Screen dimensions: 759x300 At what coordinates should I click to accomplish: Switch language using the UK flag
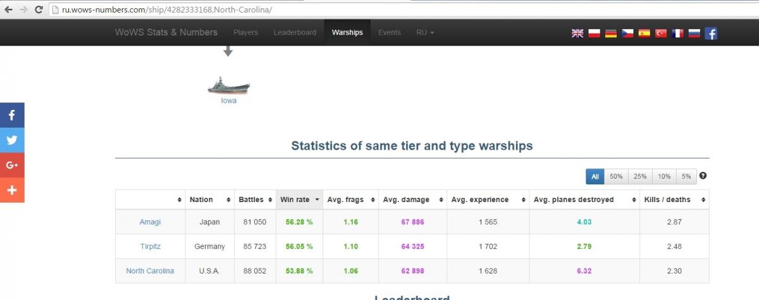click(x=577, y=33)
